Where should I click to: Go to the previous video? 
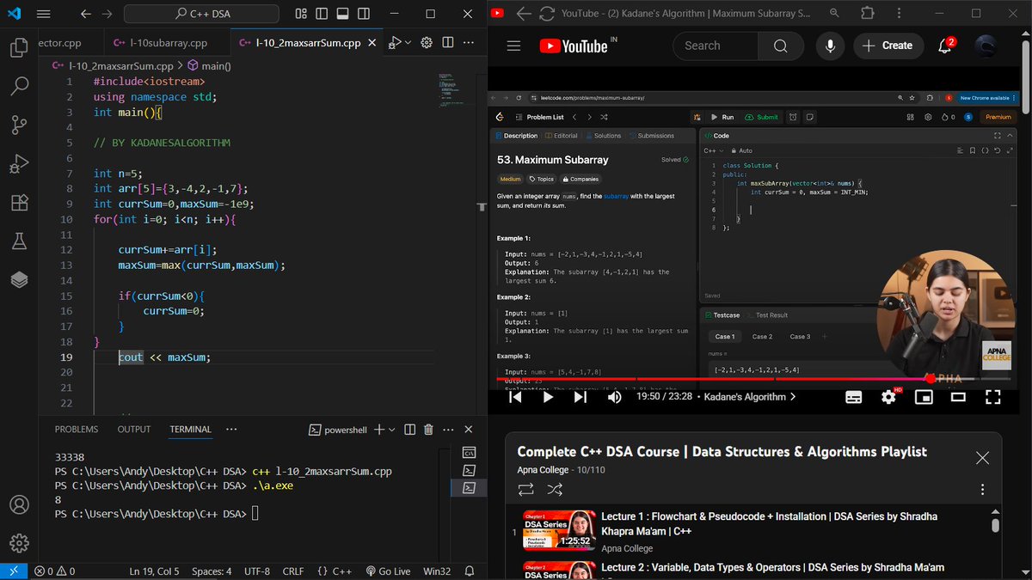pyautogui.click(x=515, y=397)
